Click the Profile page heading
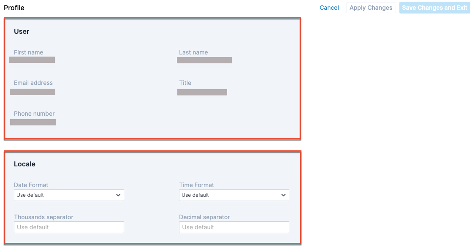This screenshot has width=472, height=250. click(14, 8)
